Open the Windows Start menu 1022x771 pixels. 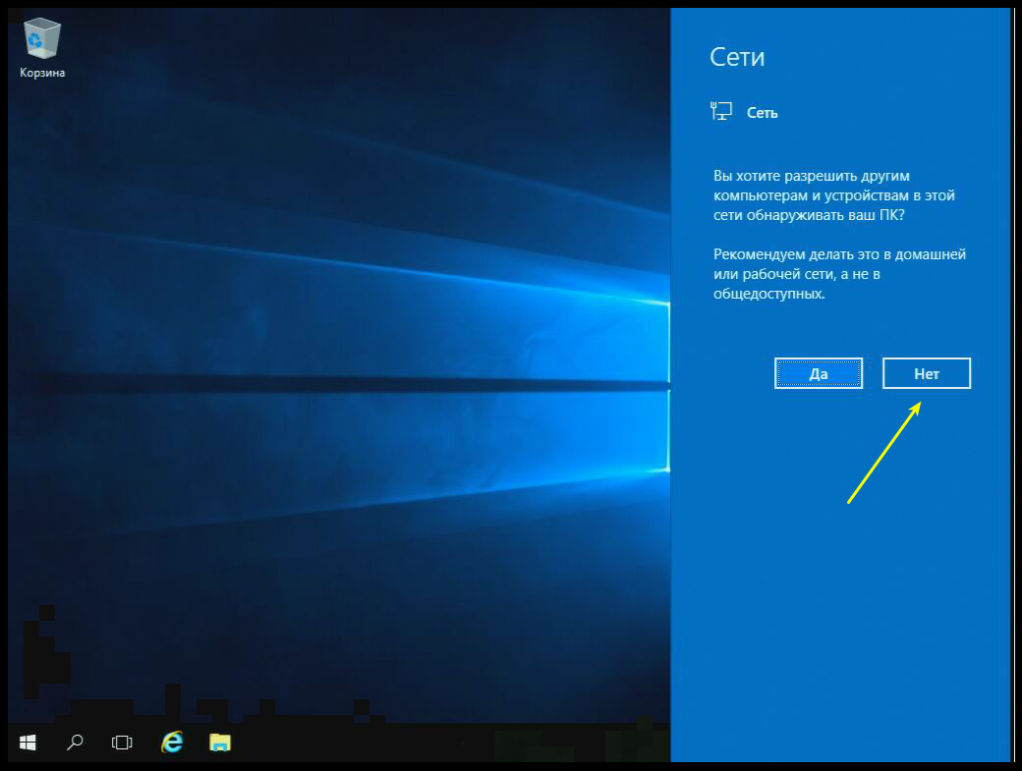click(28, 743)
